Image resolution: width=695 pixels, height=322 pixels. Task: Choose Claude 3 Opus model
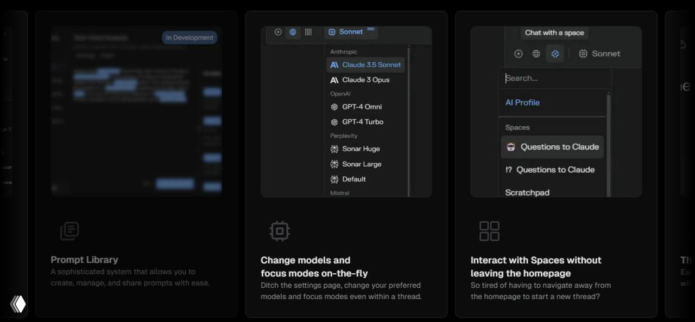click(360, 80)
